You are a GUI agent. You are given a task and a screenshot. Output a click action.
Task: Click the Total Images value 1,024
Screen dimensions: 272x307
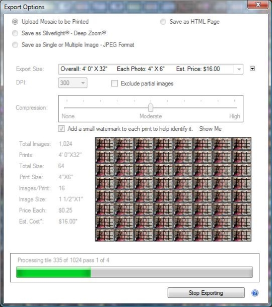(65, 144)
